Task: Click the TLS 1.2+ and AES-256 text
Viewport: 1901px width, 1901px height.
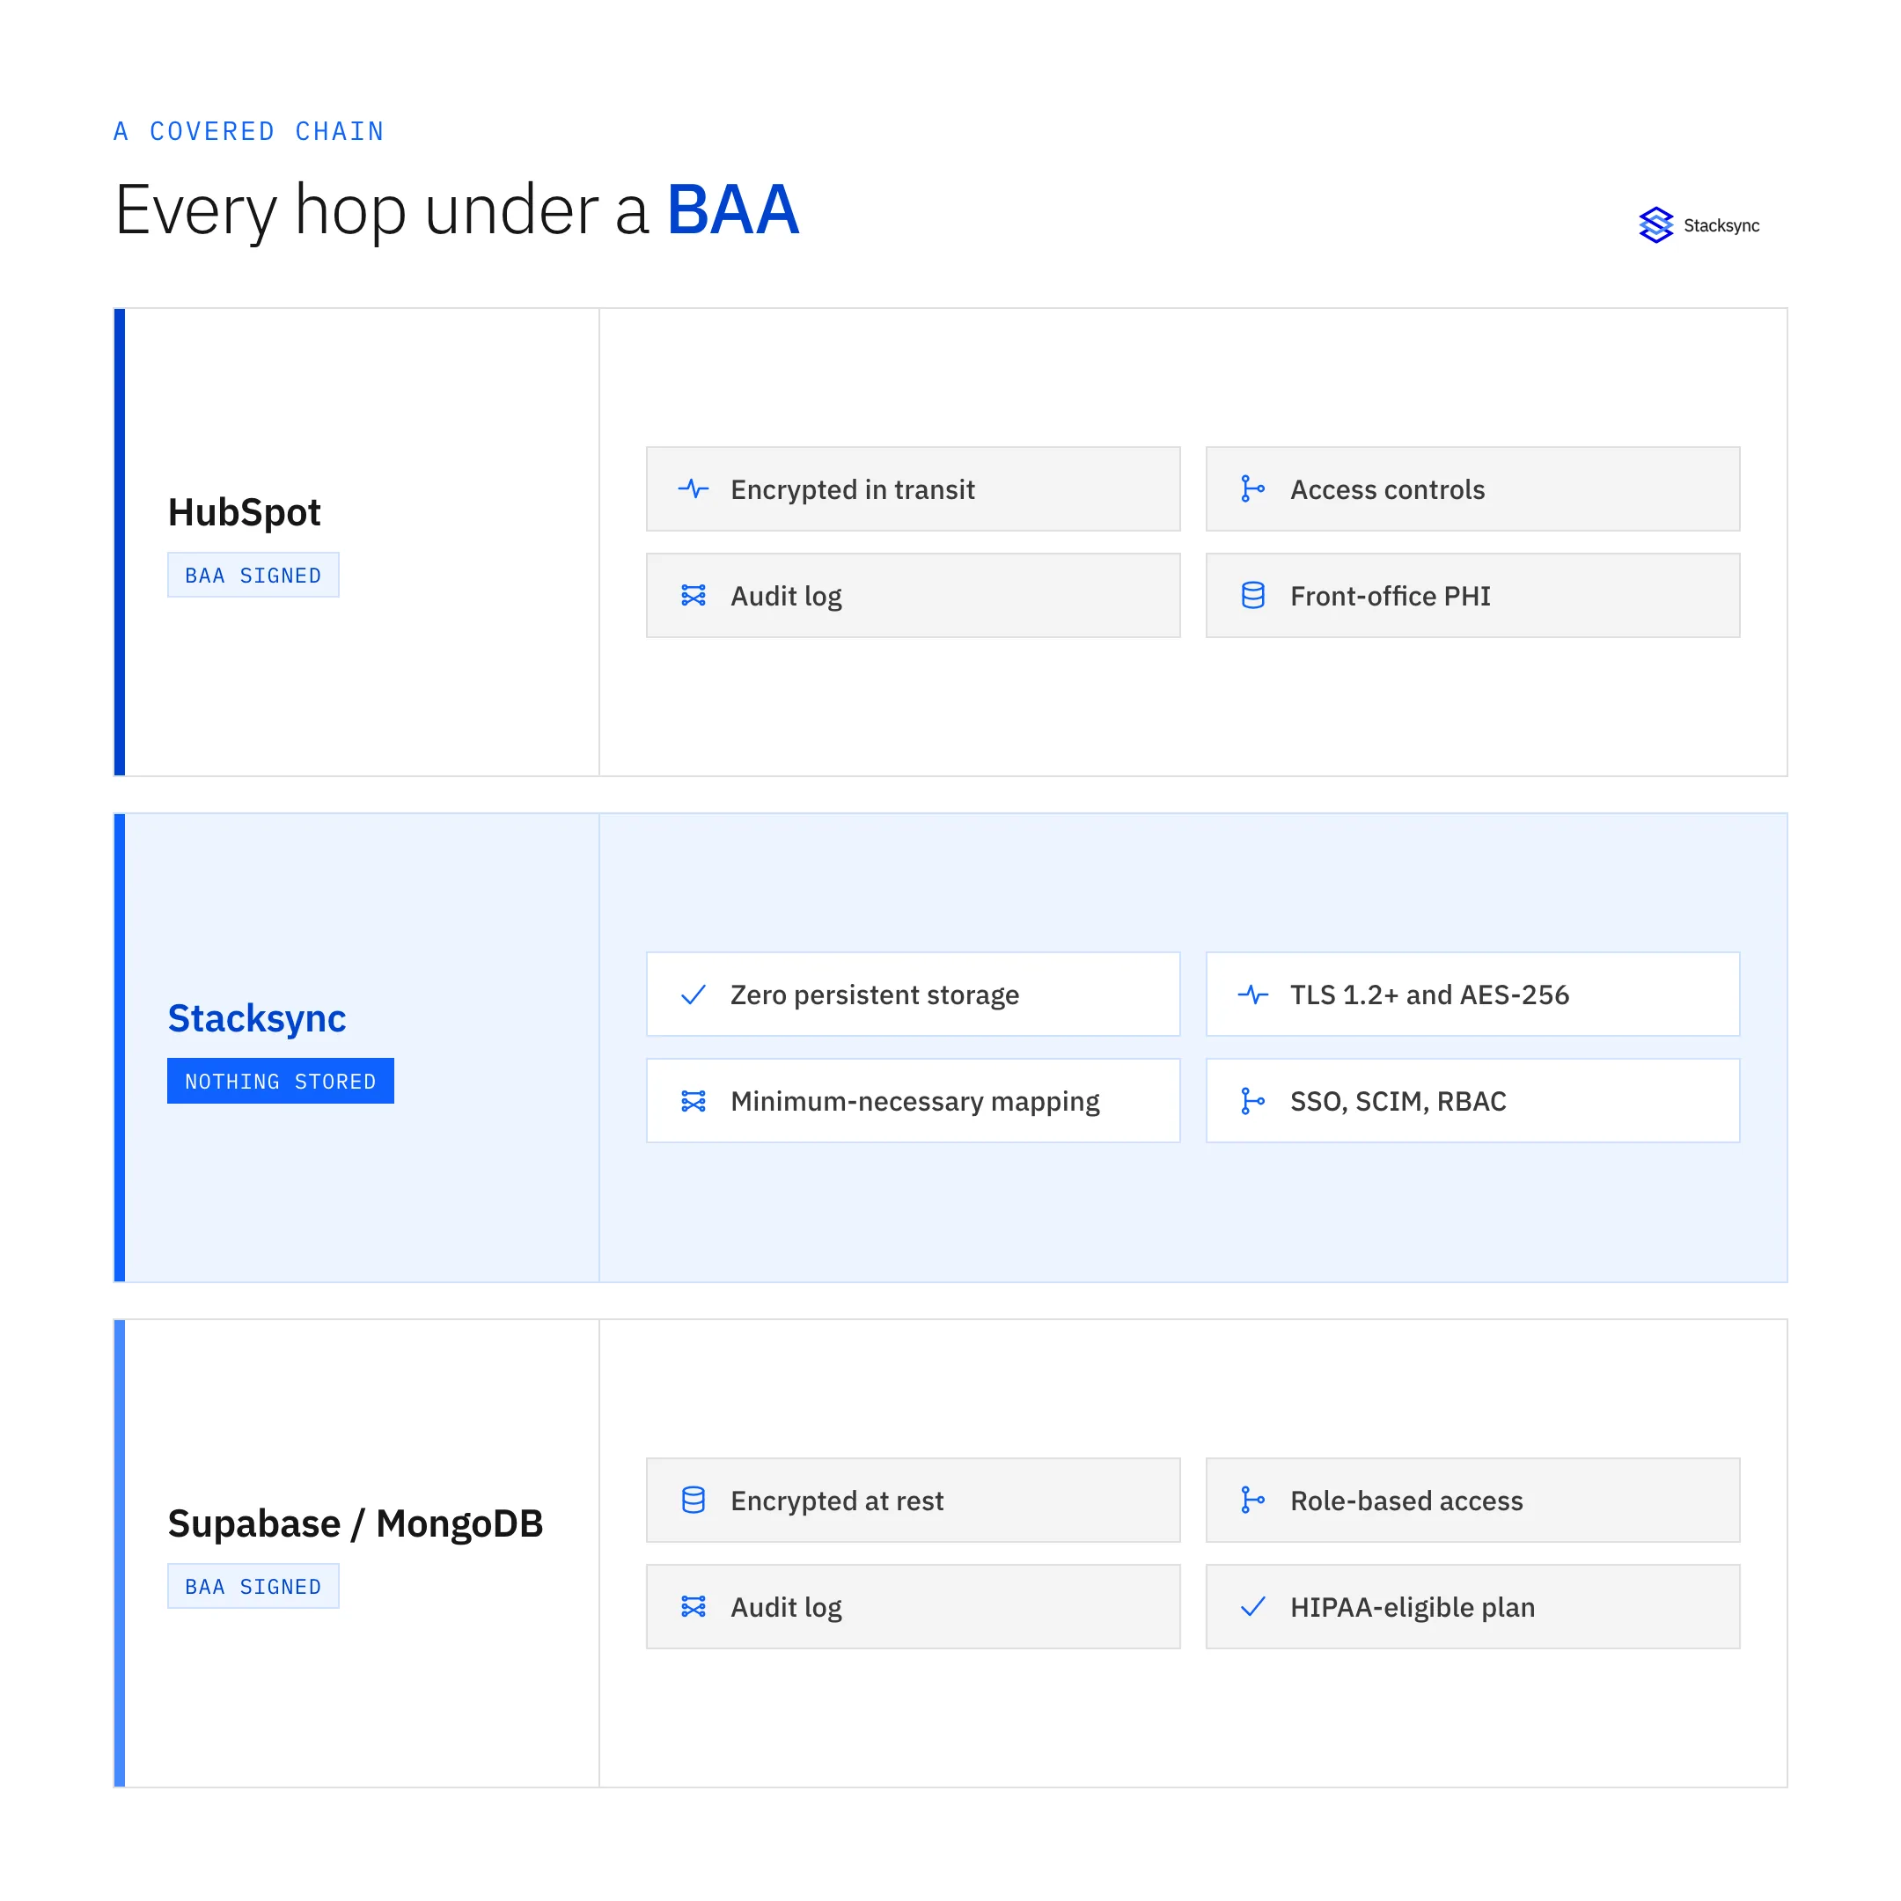Action: click(x=1429, y=995)
